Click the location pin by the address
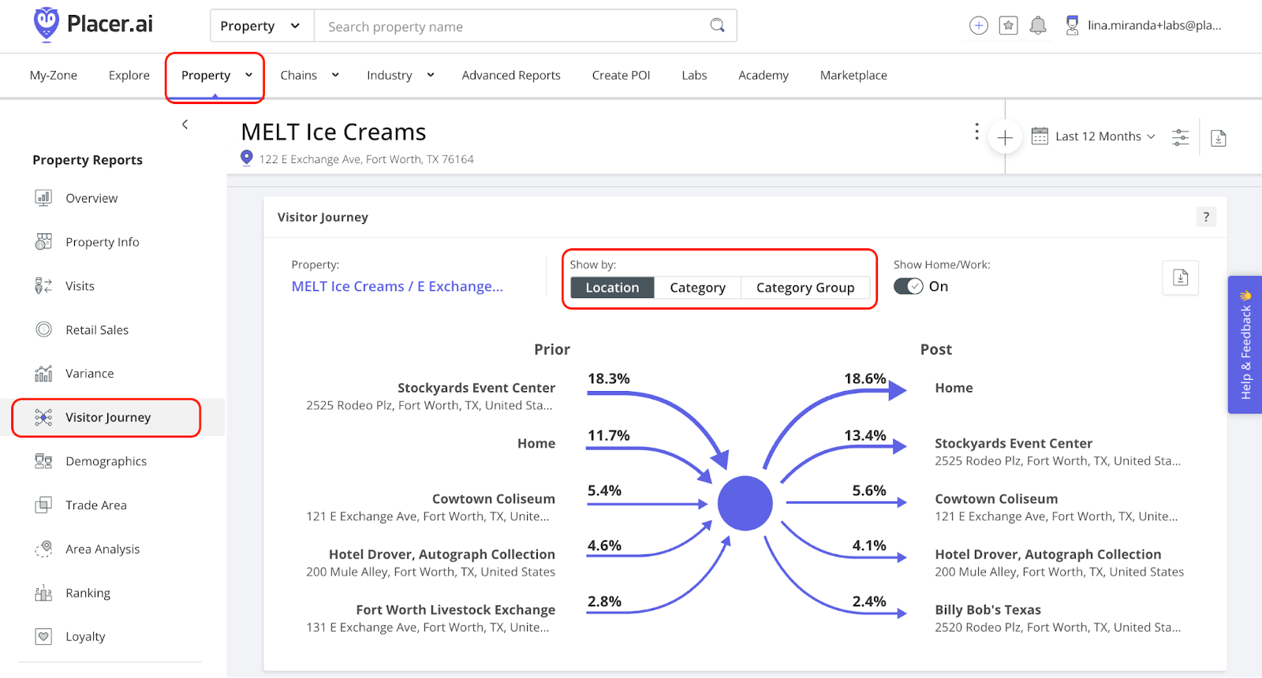The width and height of the screenshot is (1262, 678). [x=247, y=158]
